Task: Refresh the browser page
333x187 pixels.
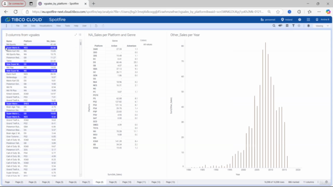Action: pos(16,12)
